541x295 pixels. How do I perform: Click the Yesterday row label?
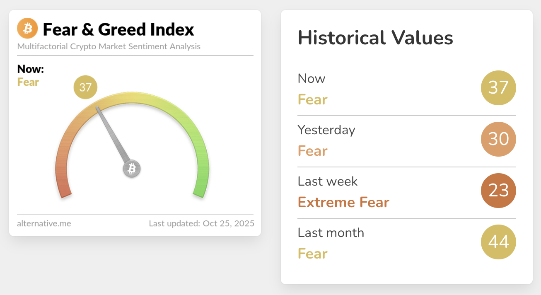(326, 130)
